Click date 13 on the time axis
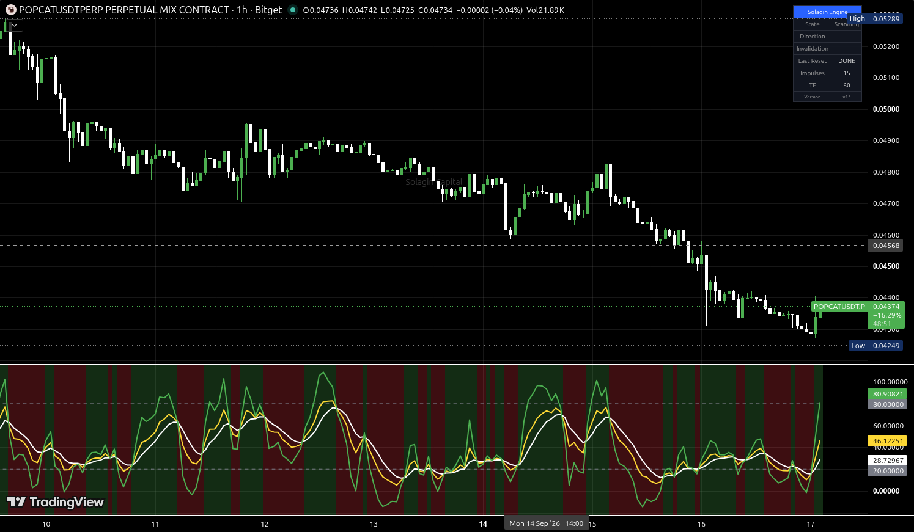The width and height of the screenshot is (914, 532). (x=374, y=524)
